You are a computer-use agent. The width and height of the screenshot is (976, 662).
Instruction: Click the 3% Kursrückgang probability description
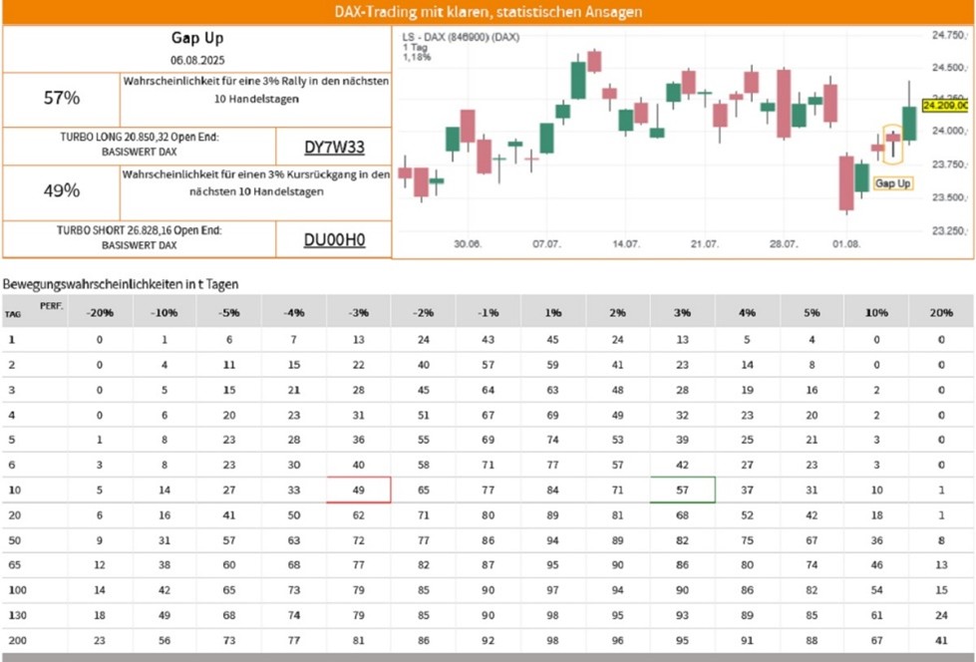coord(256,182)
